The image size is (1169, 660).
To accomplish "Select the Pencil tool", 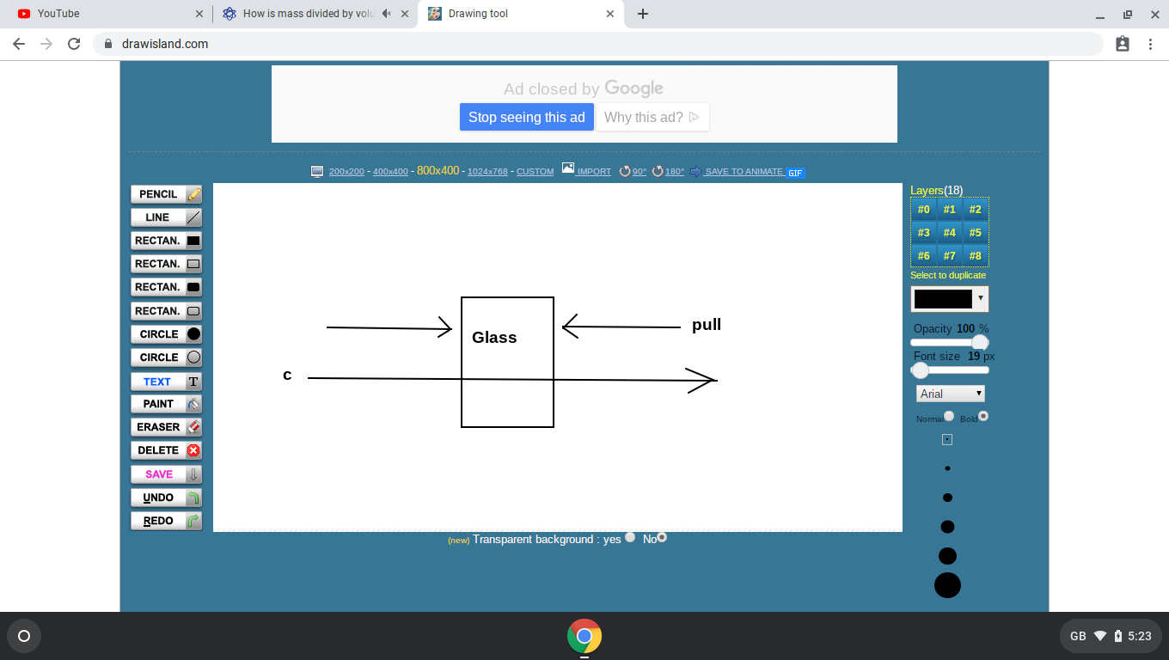I will click(166, 194).
